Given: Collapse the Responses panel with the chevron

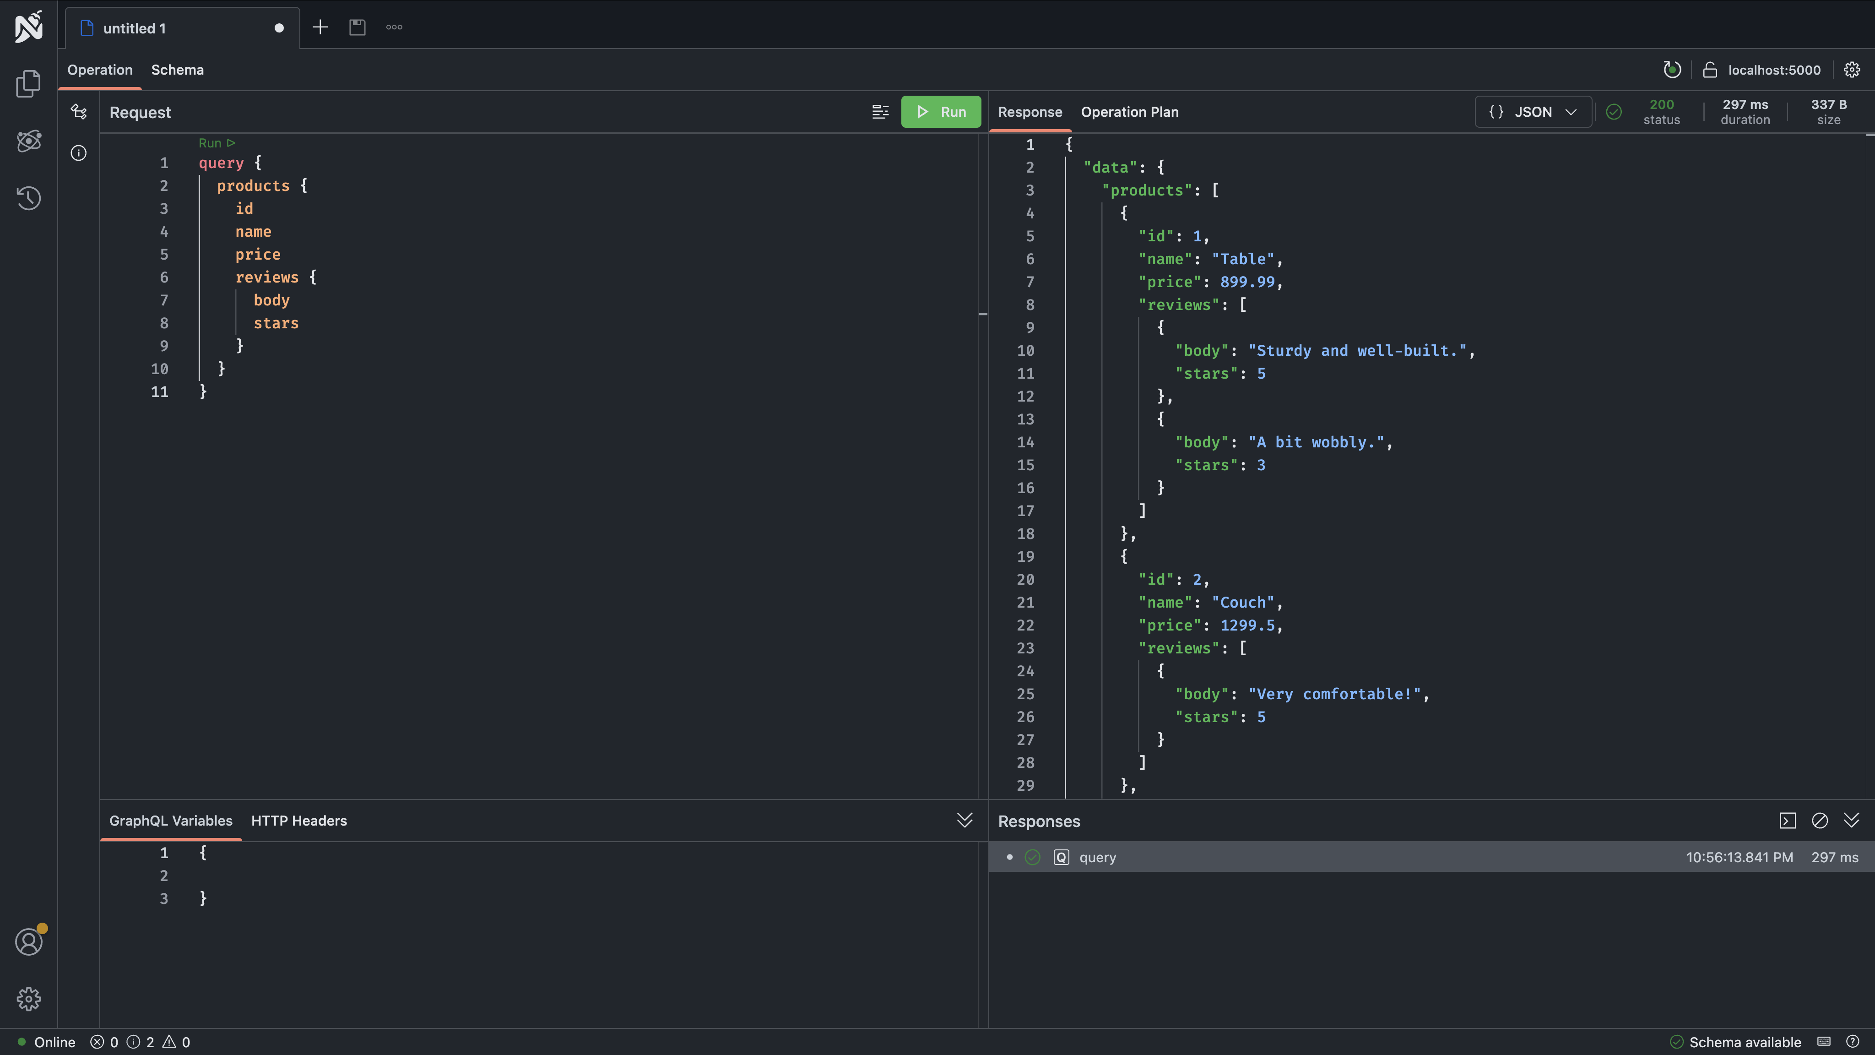Looking at the screenshot, I should pyautogui.click(x=1852, y=821).
